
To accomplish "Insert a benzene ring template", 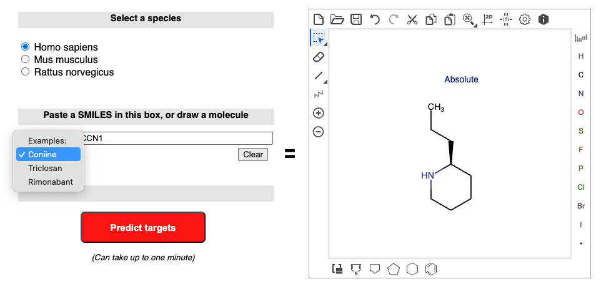I will pos(430,269).
